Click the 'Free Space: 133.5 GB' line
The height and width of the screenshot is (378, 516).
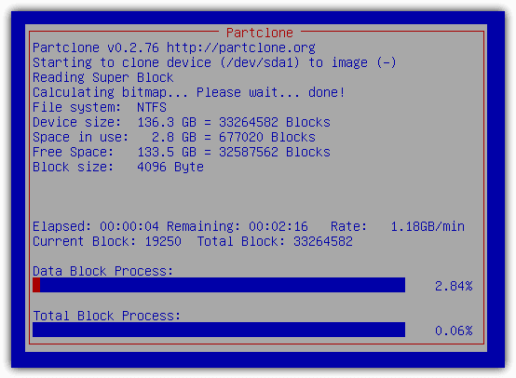tap(182, 152)
